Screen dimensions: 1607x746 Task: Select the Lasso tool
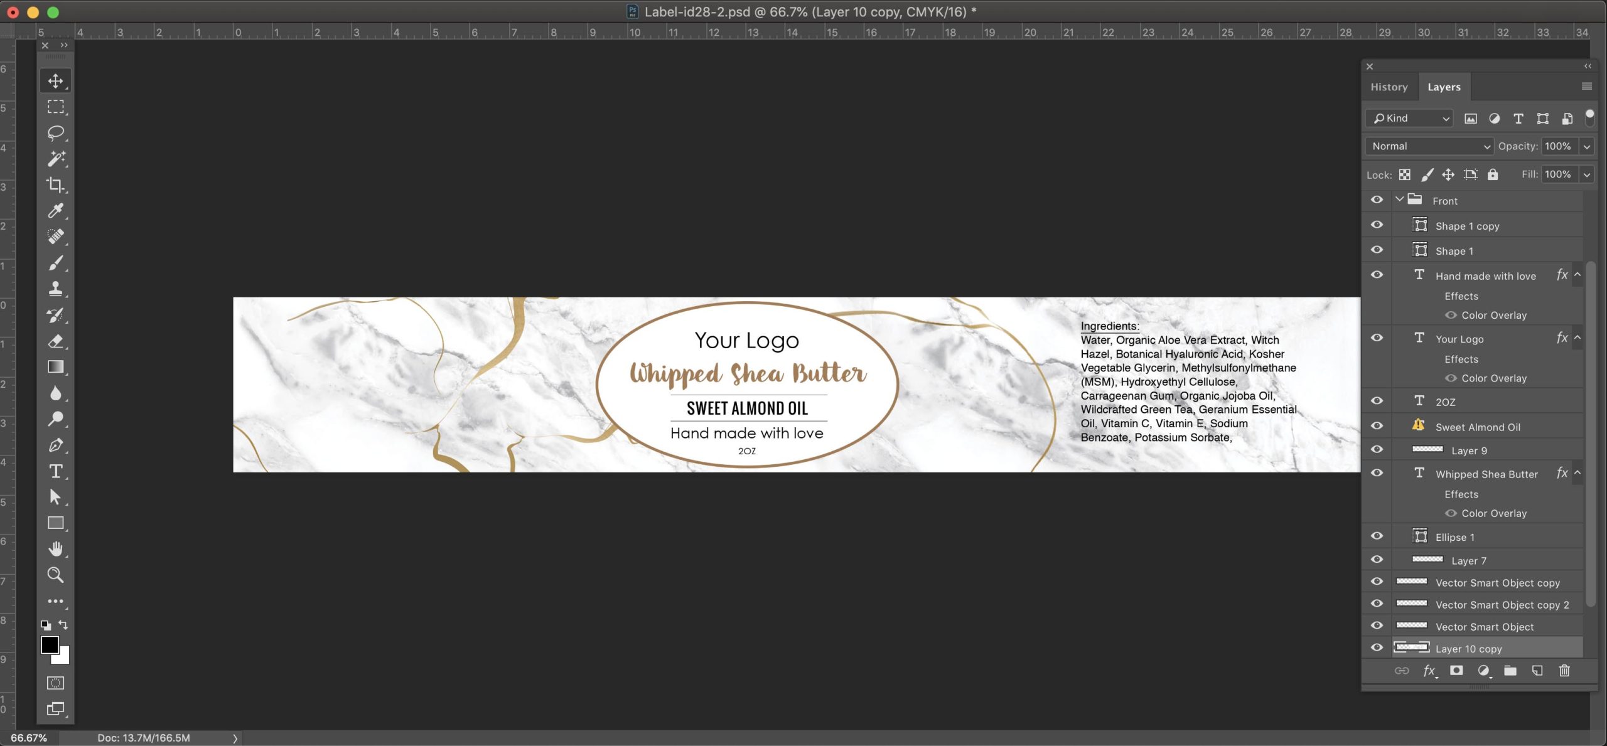pyautogui.click(x=56, y=132)
